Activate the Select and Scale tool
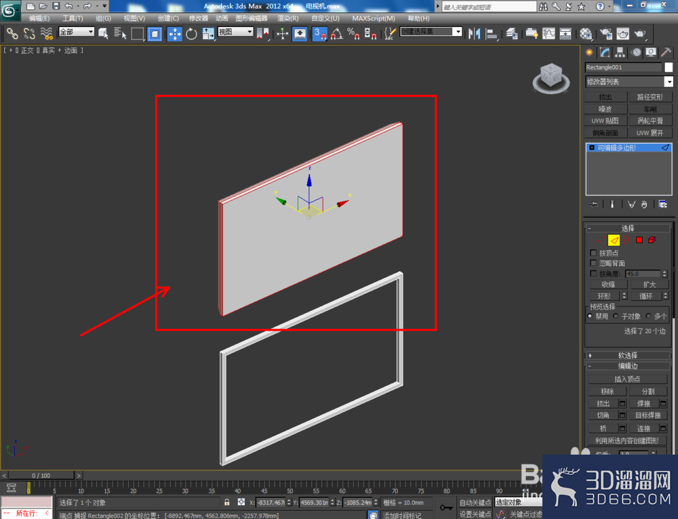The width and height of the screenshot is (678, 519). tap(208, 33)
